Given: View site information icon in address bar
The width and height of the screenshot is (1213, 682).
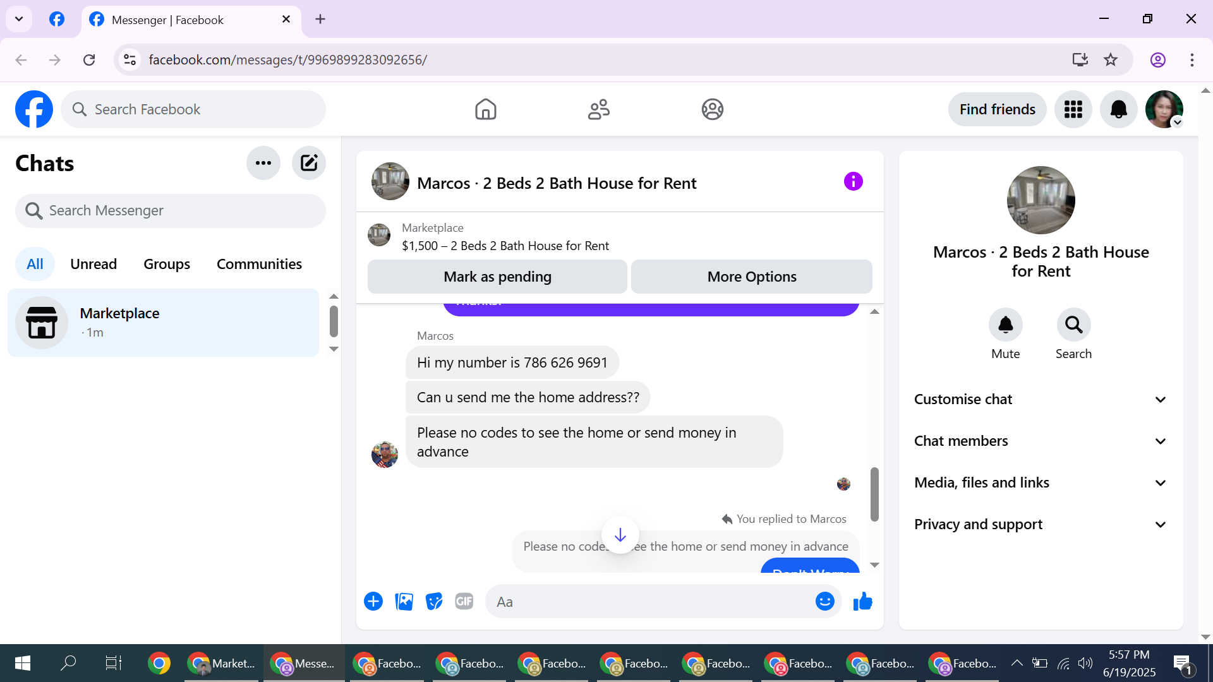Looking at the screenshot, I should coord(130,59).
